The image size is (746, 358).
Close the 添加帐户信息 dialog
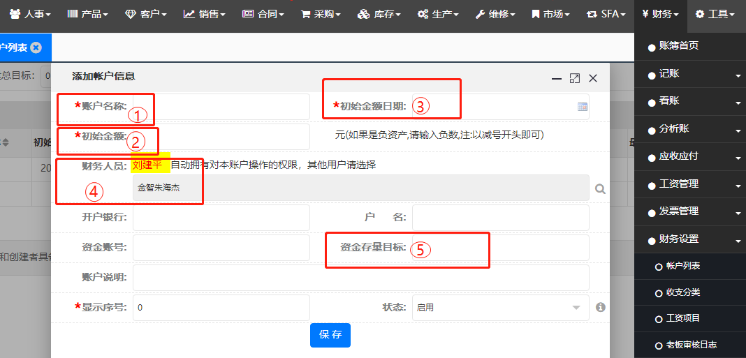pyautogui.click(x=593, y=78)
